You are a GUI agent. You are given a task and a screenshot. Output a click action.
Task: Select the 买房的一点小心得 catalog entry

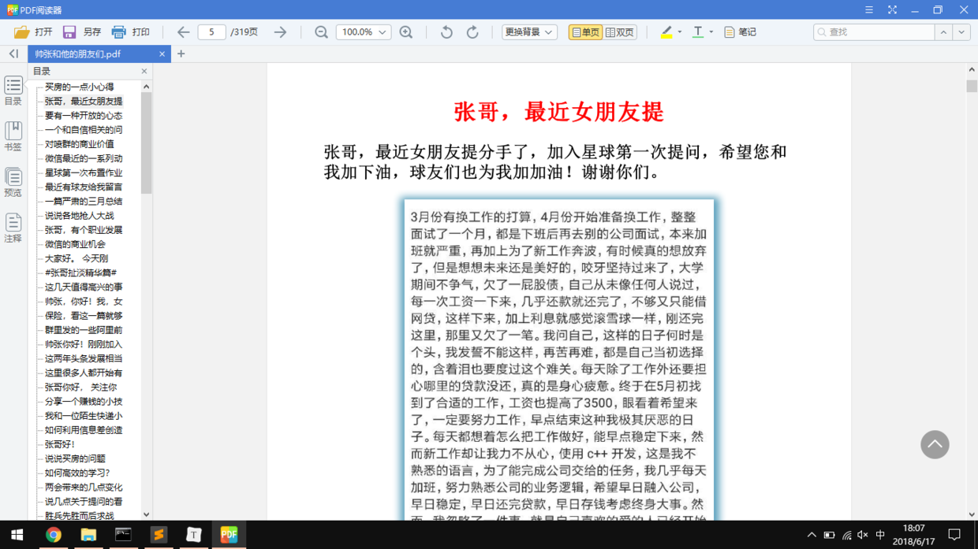point(80,87)
